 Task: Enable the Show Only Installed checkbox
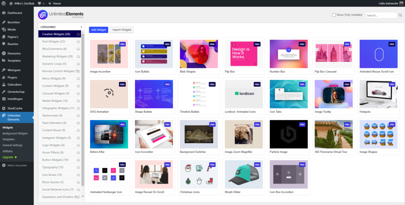pos(334,15)
